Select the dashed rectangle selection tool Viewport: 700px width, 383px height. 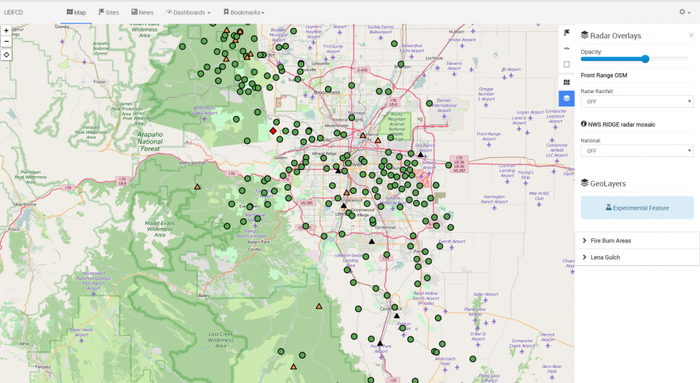(x=567, y=65)
